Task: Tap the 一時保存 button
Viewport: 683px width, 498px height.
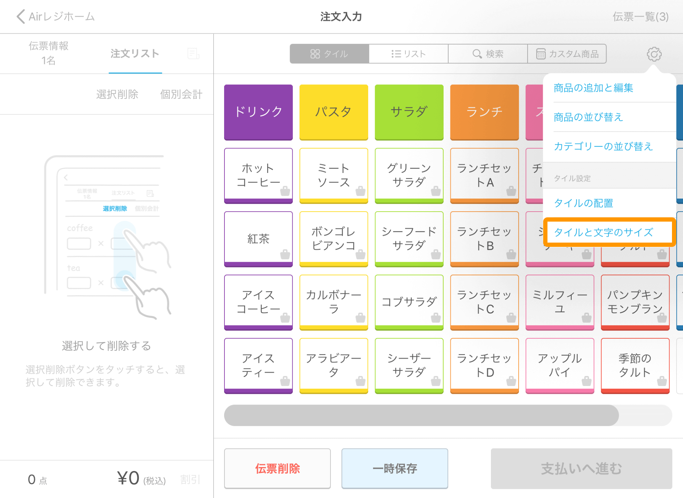Action: coord(395,468)
